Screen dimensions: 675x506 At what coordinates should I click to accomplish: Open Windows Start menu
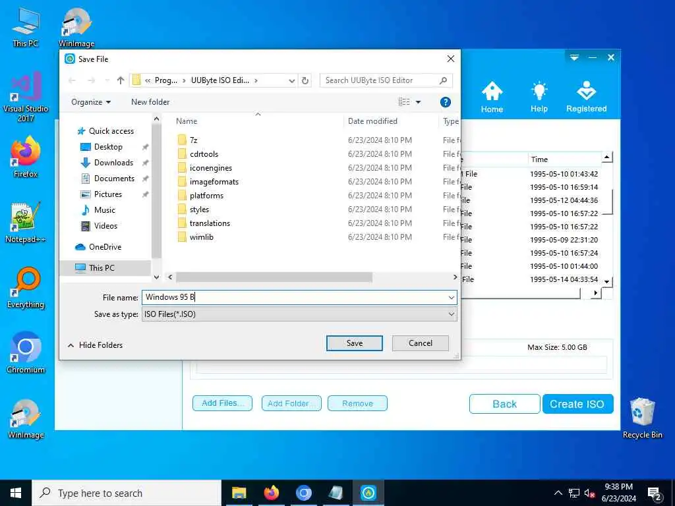(x=16, y=493)
